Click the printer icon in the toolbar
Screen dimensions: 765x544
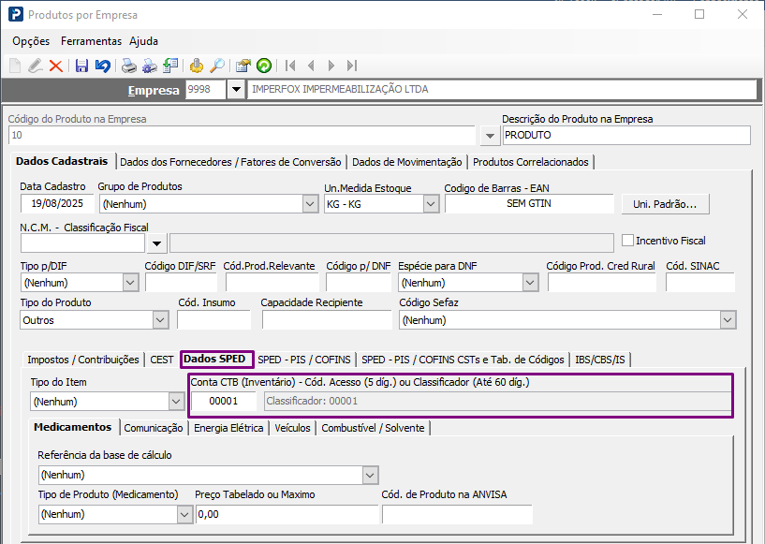(128, 66)
